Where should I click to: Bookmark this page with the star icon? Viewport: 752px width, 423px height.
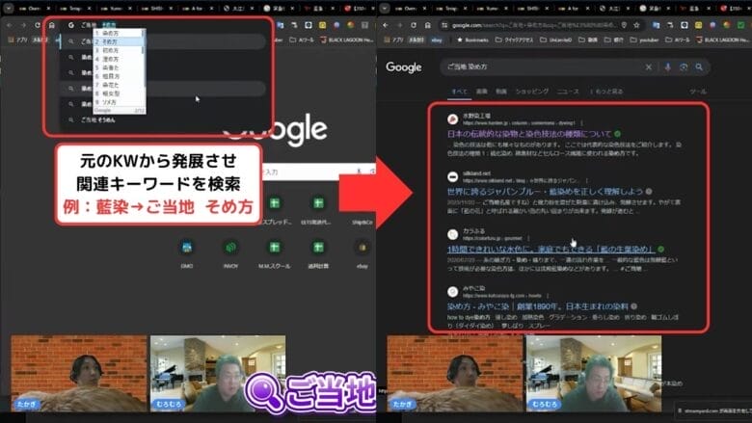point(636,25)
